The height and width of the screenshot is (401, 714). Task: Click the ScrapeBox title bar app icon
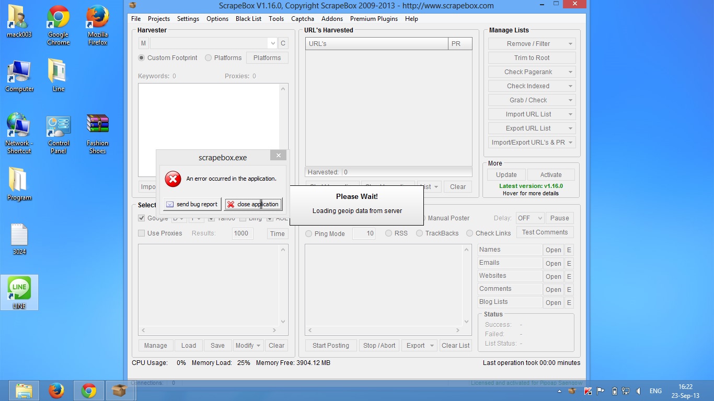point(133,6)
